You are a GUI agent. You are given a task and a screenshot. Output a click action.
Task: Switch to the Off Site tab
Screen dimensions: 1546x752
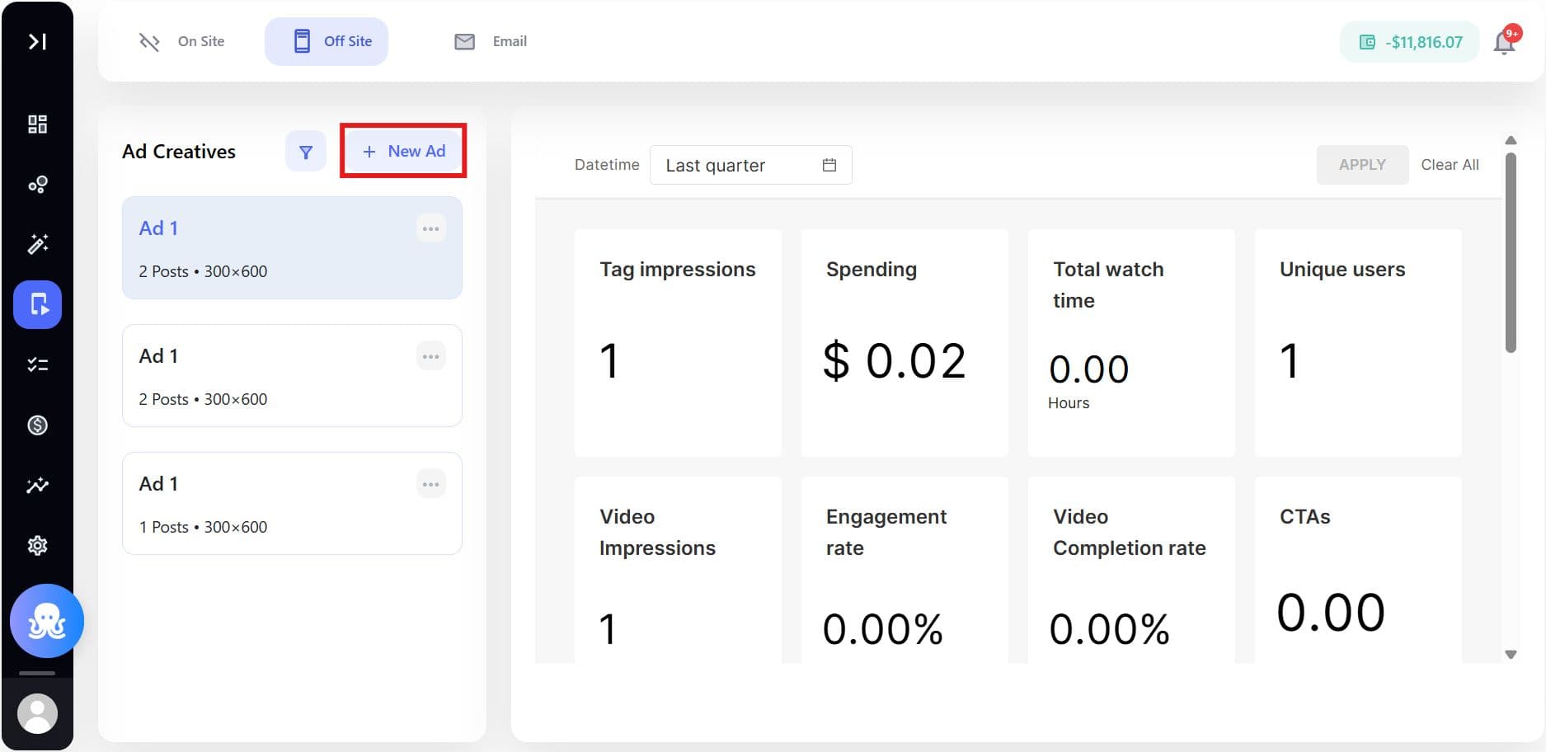pos(327,41)
